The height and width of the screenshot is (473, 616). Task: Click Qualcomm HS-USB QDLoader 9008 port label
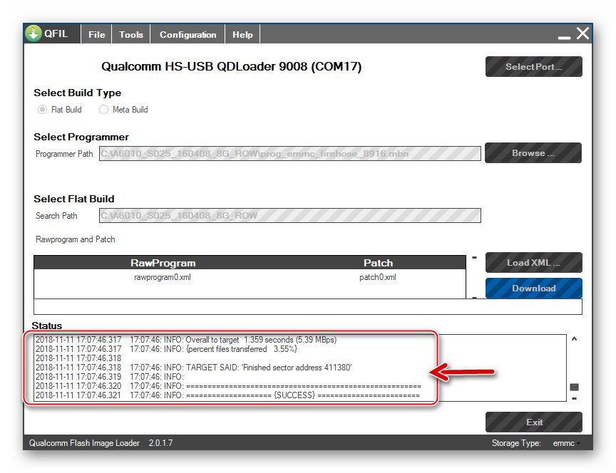232,66
